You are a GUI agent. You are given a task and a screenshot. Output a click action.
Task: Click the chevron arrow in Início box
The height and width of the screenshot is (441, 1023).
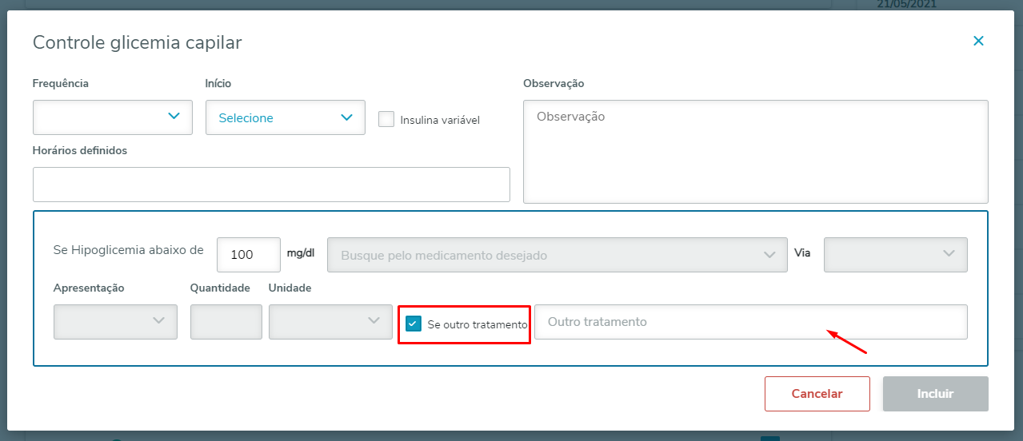point(346,117)
